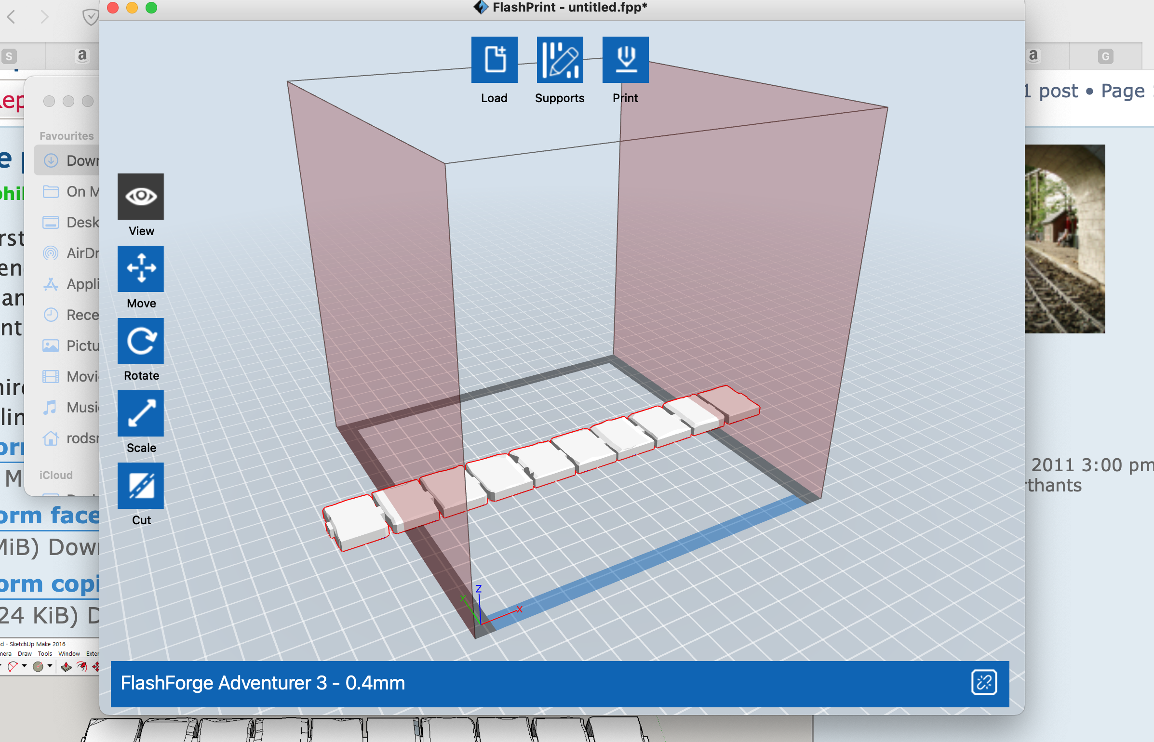Open the SketchUp circle tool dropdown arrow
The image size is (1154, 742).
click(50, 666)
